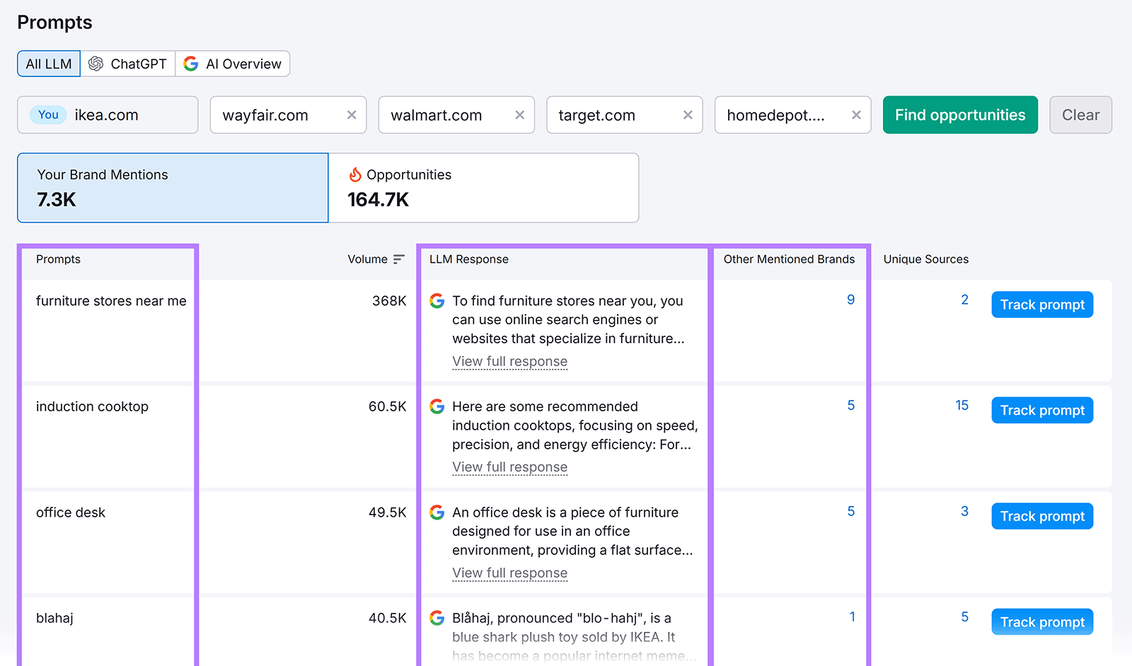This screenshot has height=666, width=1132.
Task: Track the furniture stores near me prompt
Action: (1041, 305)
